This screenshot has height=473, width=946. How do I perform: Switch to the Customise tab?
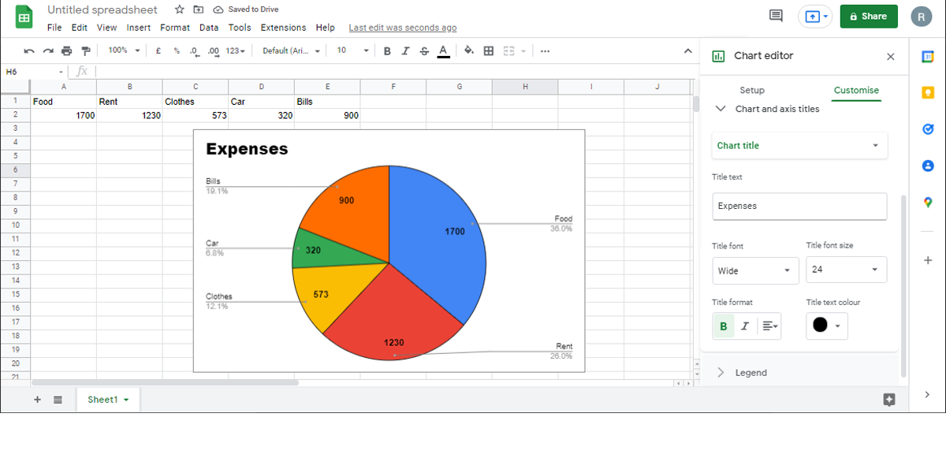click(856, 91)
